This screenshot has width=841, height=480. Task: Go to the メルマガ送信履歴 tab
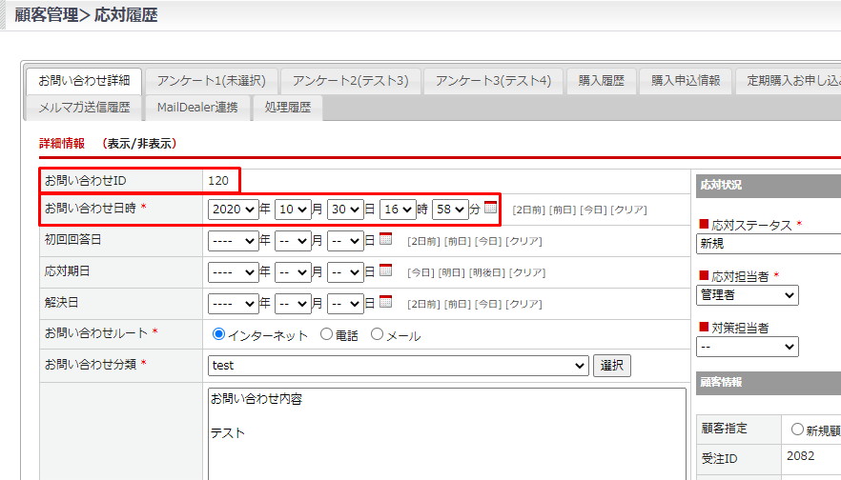pyautogui.click(x=84, y=108)
